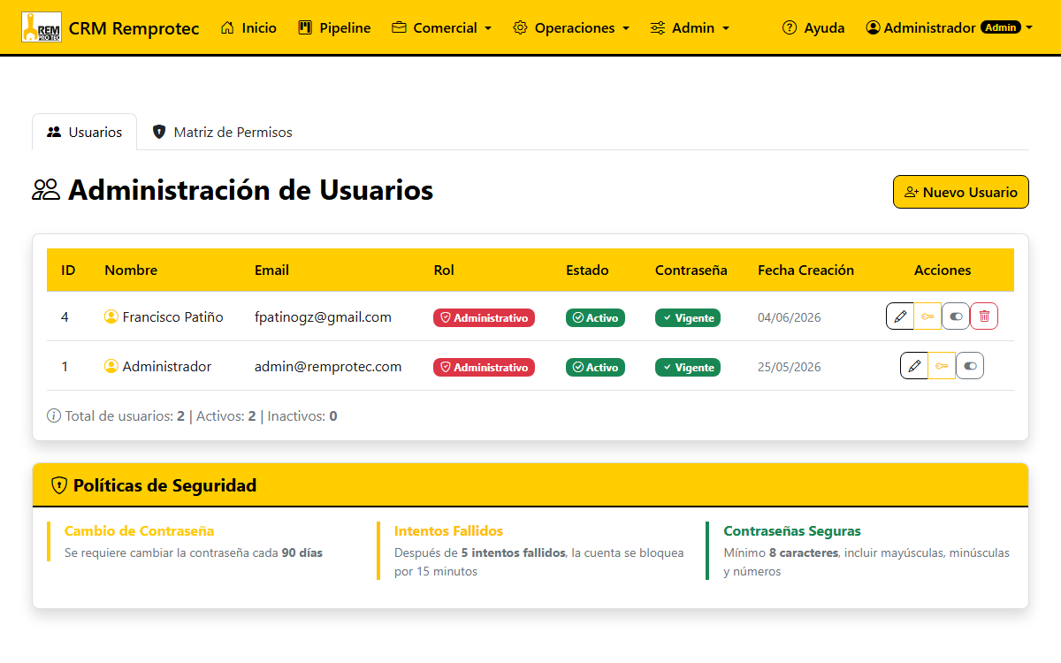Delete user Francisco Patiño trash icon
Viewport: 1061px width, 663px height.
coord(984,316)
